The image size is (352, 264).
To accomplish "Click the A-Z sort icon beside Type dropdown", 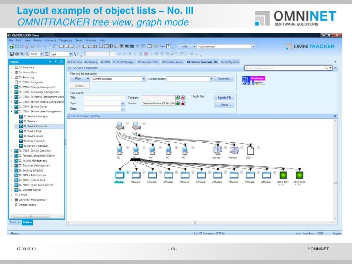I will (76, 54).
